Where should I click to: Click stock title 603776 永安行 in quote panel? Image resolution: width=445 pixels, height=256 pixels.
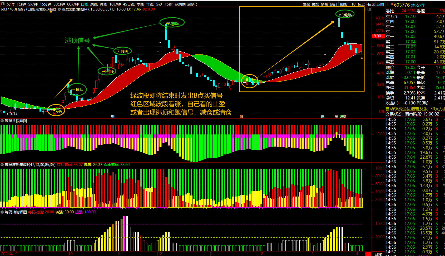tap(409, 5)
